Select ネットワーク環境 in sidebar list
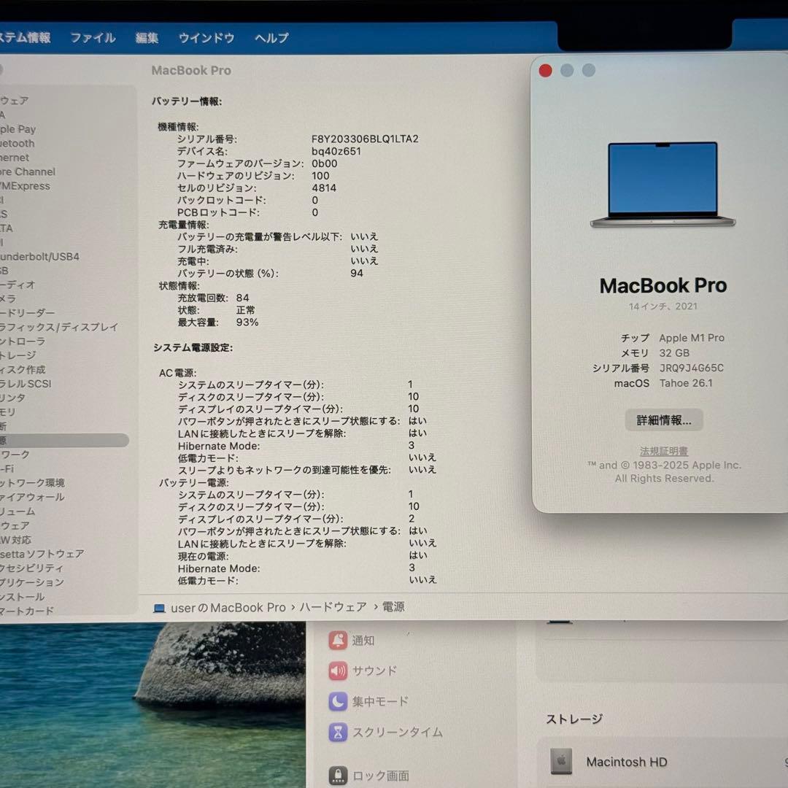The image size is (788, 788). pyautogui.click(x=32, y=482)
